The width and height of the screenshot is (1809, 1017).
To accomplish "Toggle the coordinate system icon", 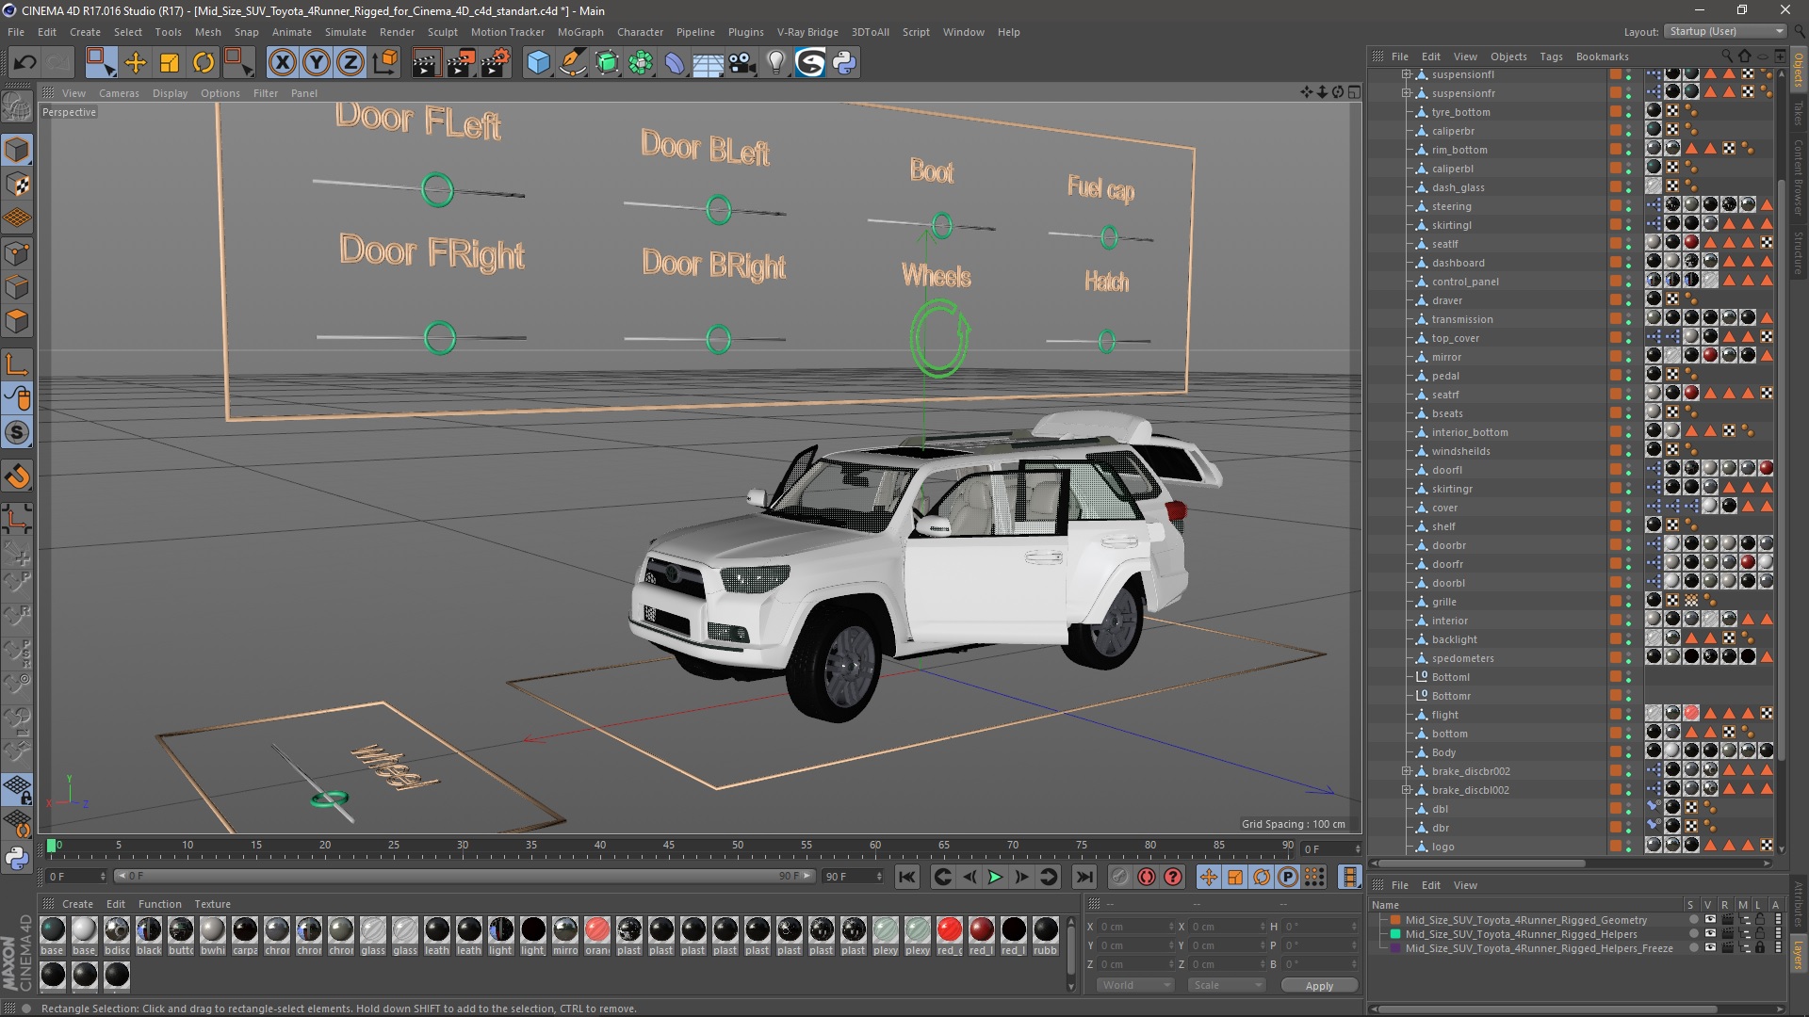I will 385,63.
